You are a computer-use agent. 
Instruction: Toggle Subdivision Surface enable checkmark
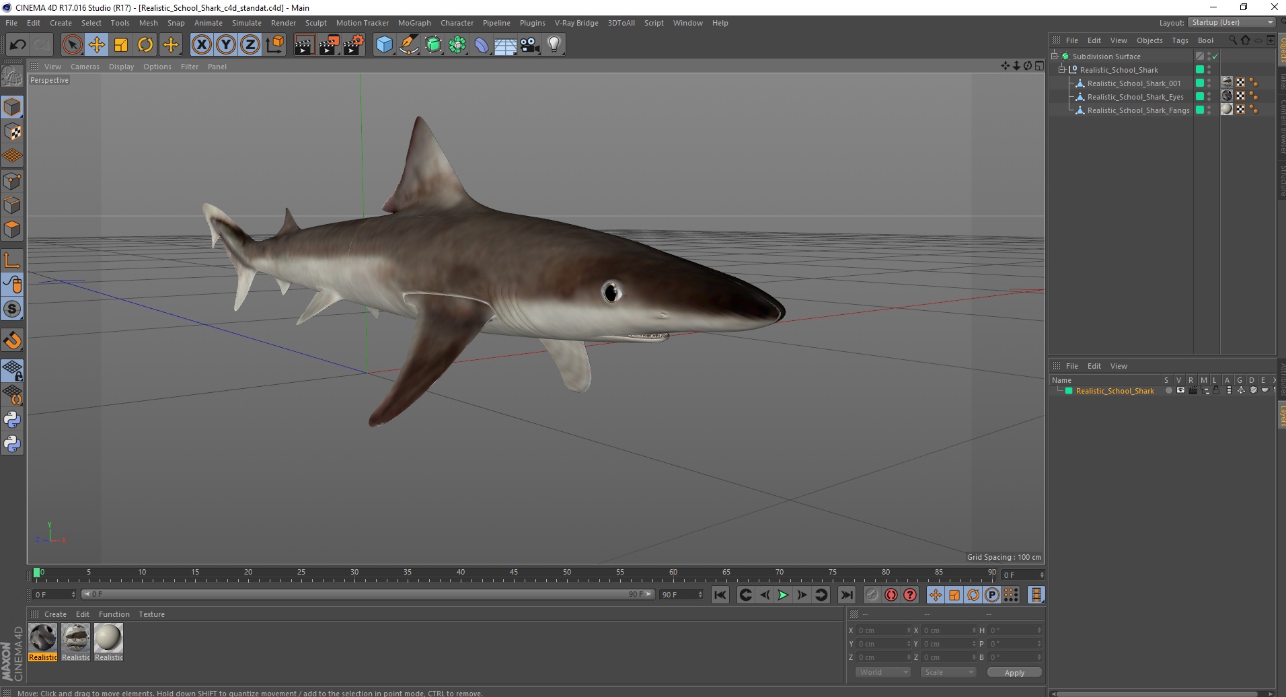click(1215, 57)
